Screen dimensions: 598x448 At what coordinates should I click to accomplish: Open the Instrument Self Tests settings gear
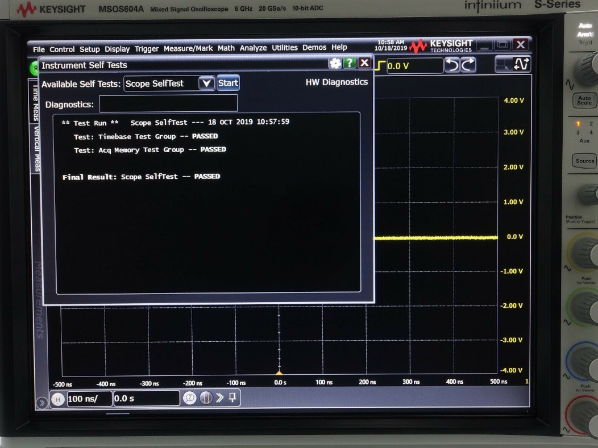[335, 64]
